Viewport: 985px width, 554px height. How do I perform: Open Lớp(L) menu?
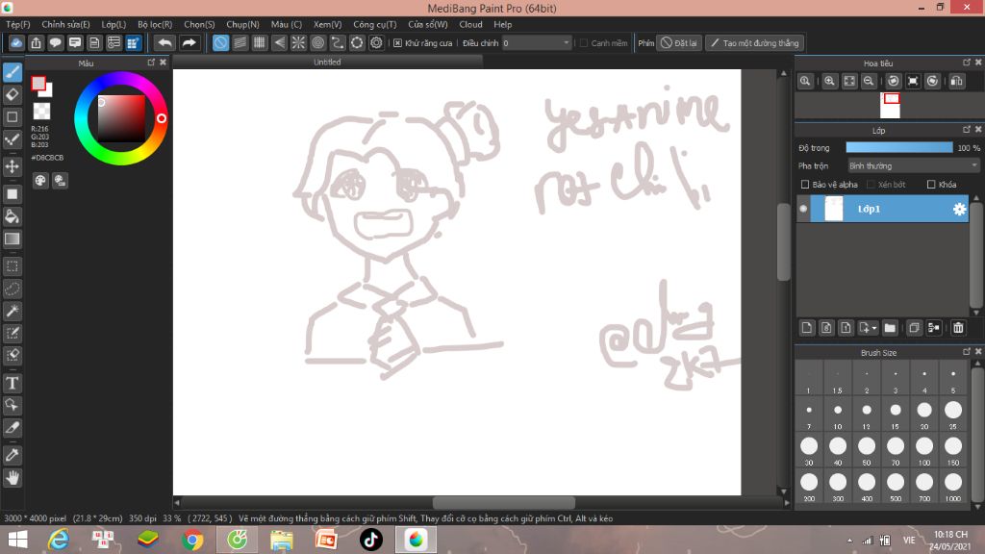(x=114, y=24)
